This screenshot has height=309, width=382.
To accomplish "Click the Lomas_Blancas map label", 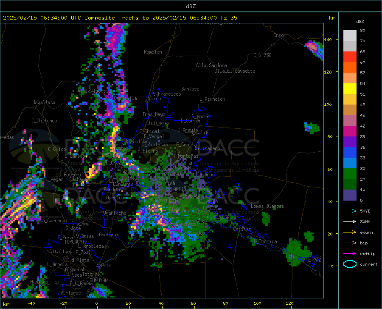I will pyautogui.click(x=267, y=206).
